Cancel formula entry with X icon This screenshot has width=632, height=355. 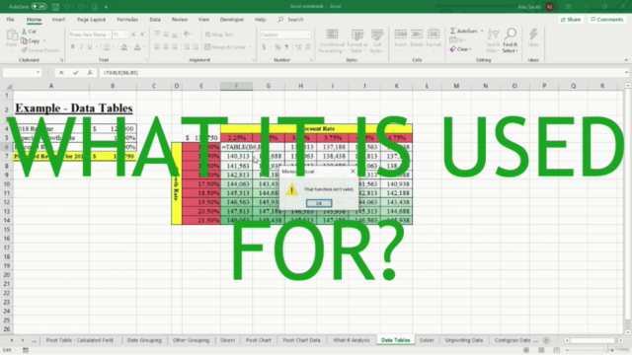pos(61,72)
